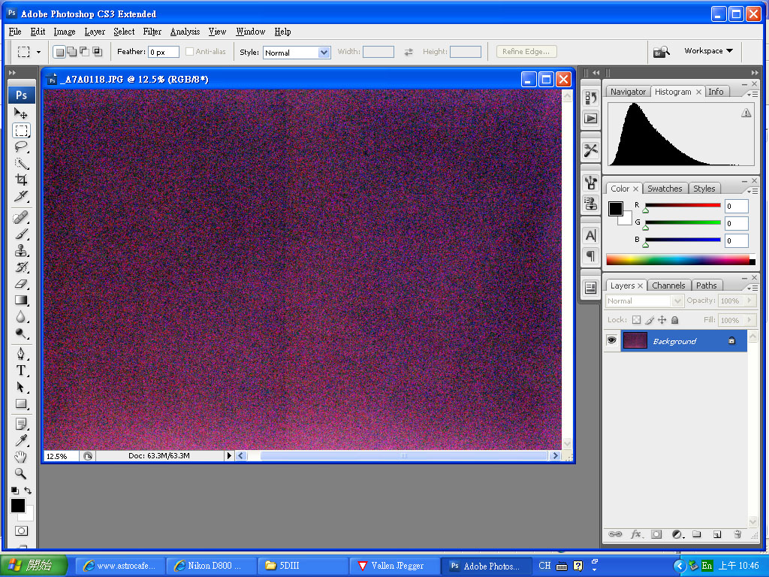The width and height of the screenshot is (769, 577).
Task: Select the Horizontal Type tool
Action: (x=21, y=370)
